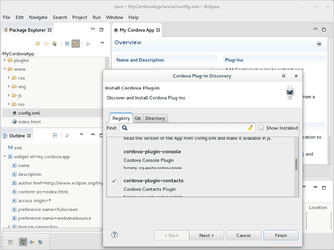Clear the Find field with the broom icon
The image size is (334, 250).
pyautogui.click(x=250, y=128)
